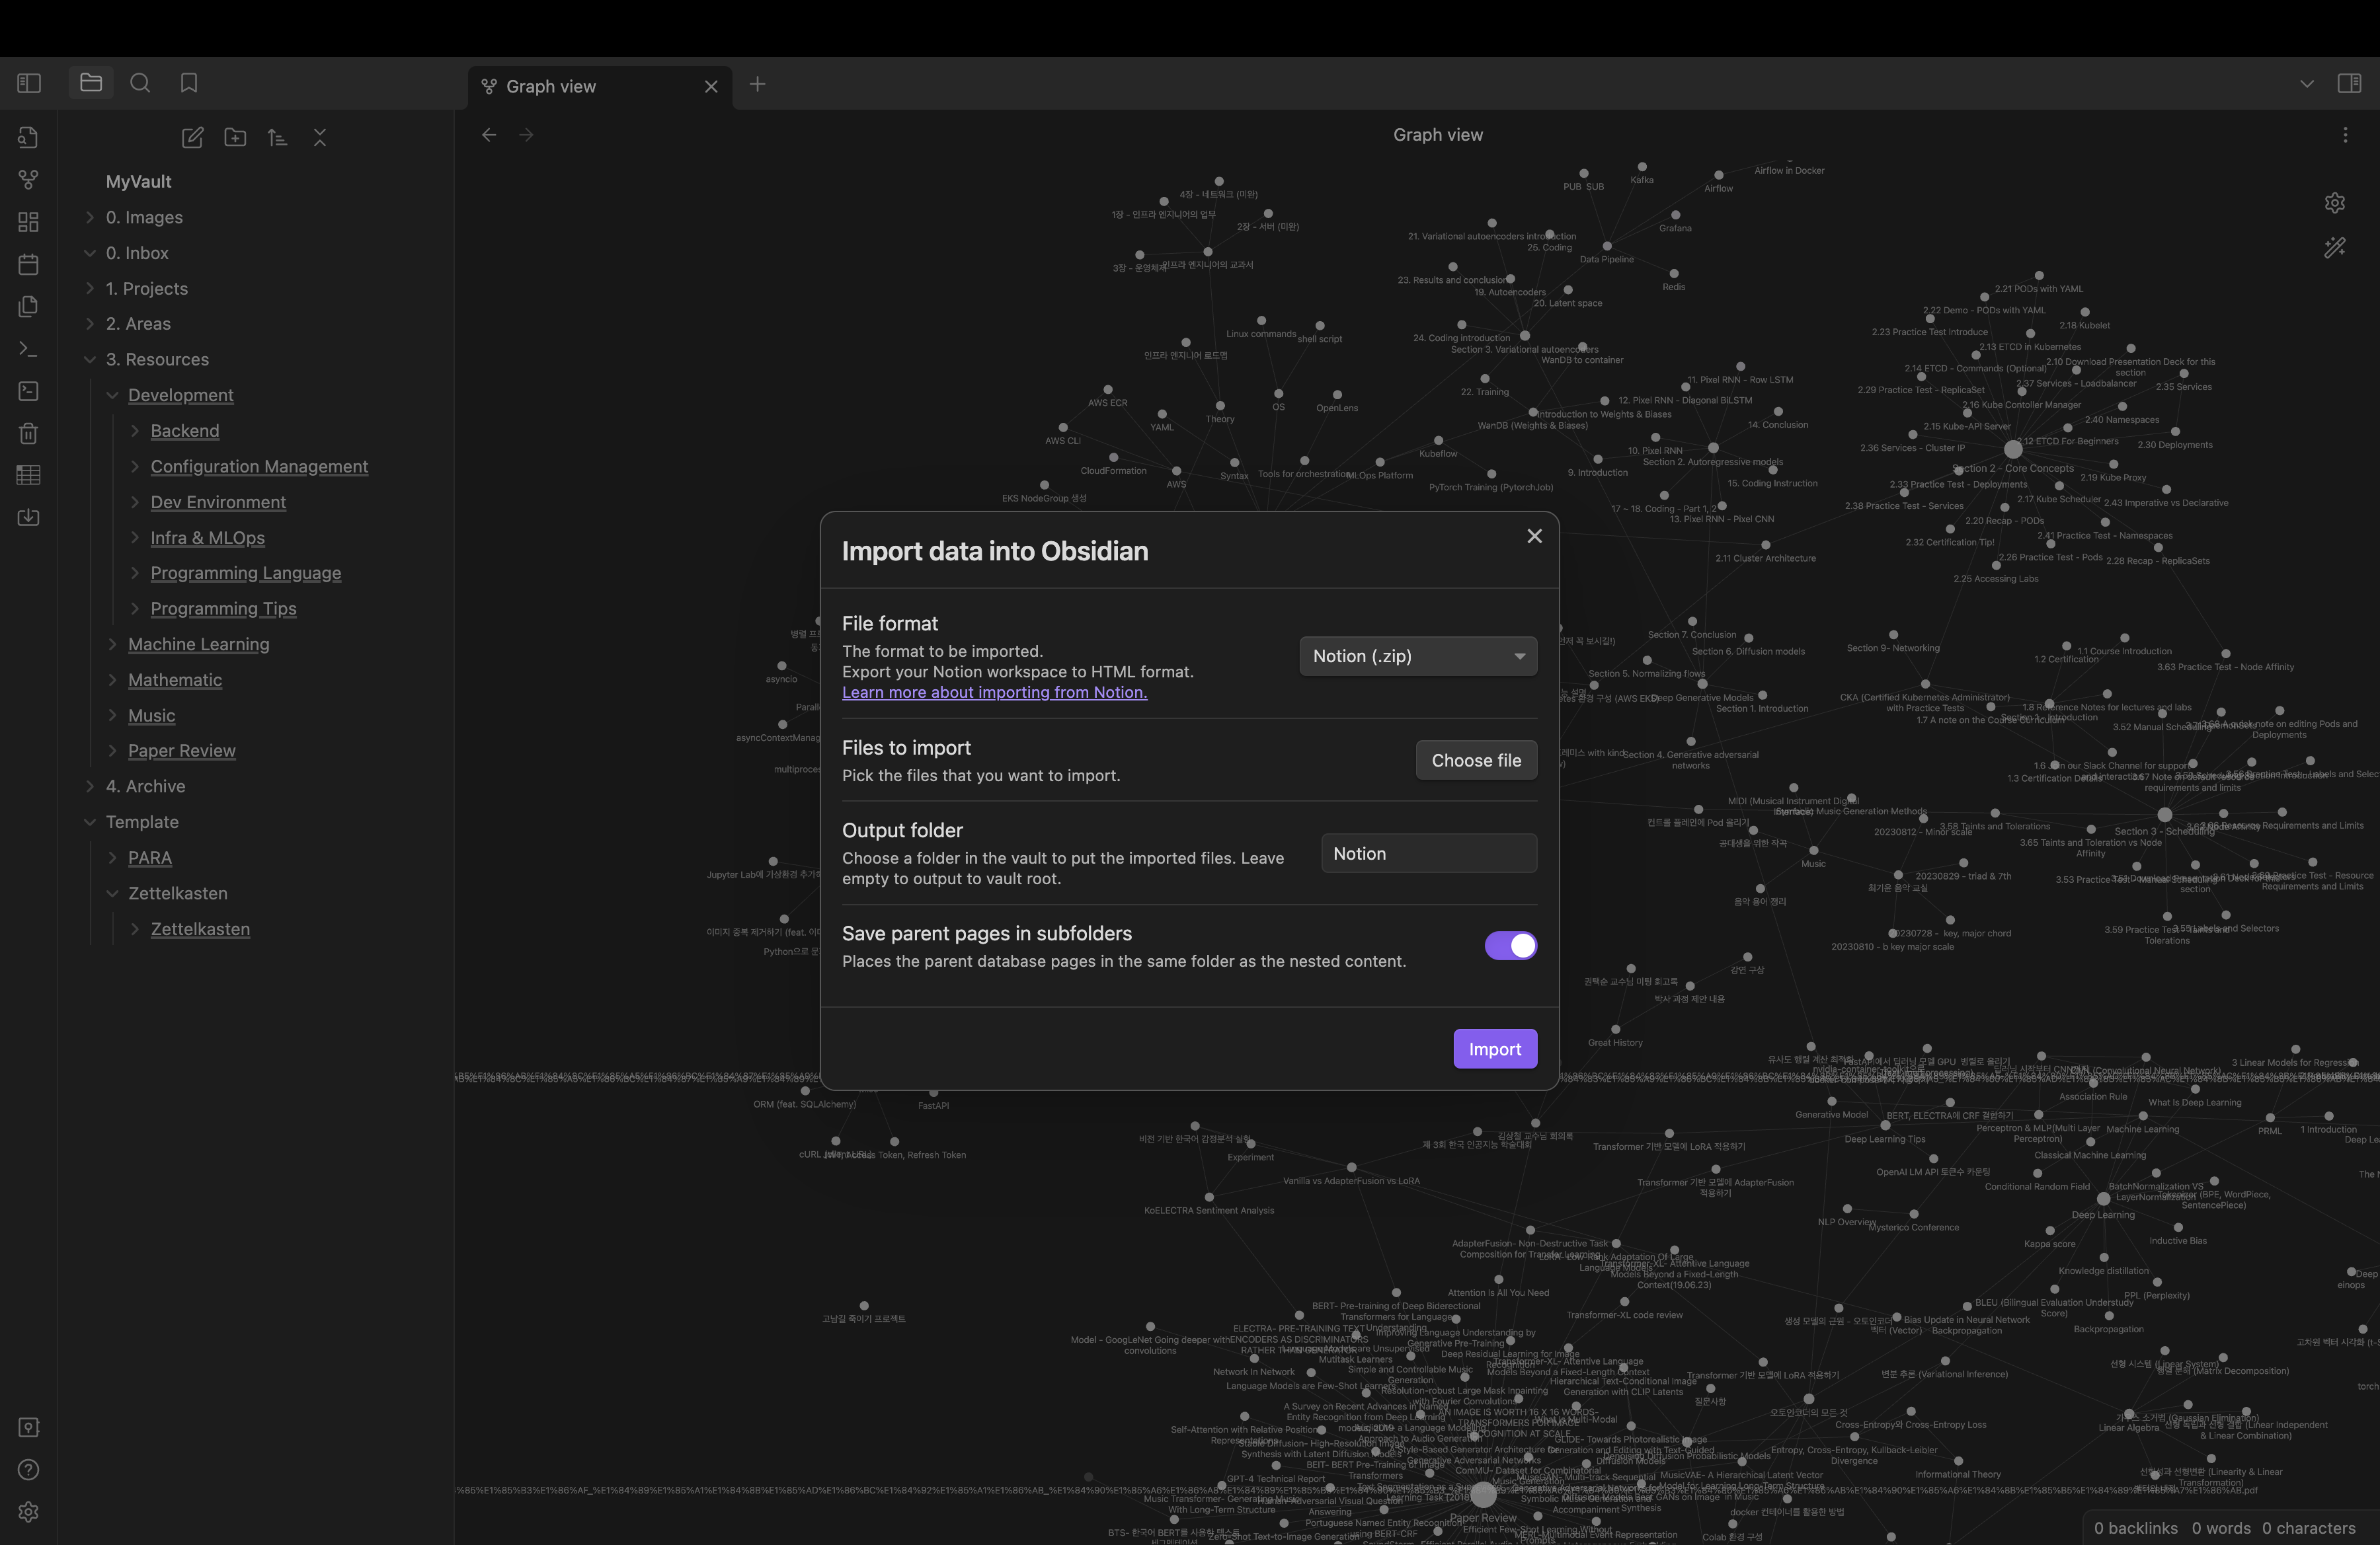Open a new tab with plus button
This screenshot has height=1545, width=2380.
pos(757,85)
